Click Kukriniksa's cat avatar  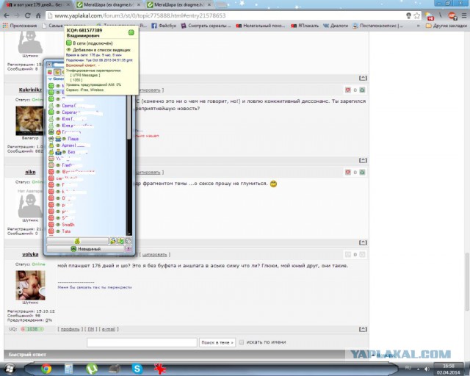[30, 120]
